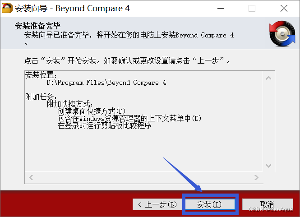Click the 安装位置: label in summary
The height and width of the screenshot is (217, 300).
coord(41,75)
